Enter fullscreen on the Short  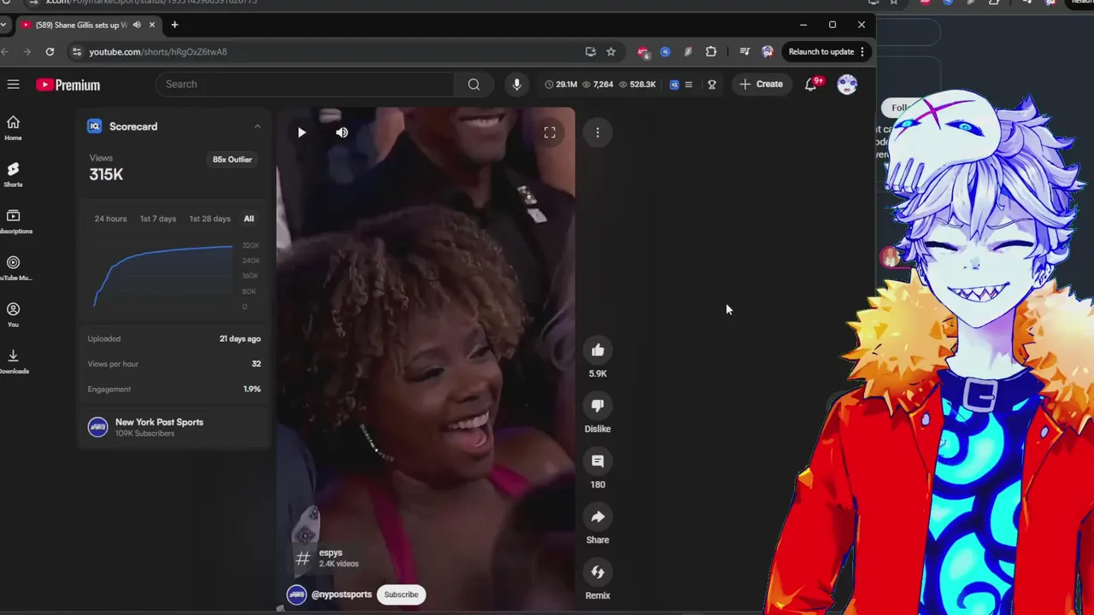pyautogui.click(x=550, y=132)
